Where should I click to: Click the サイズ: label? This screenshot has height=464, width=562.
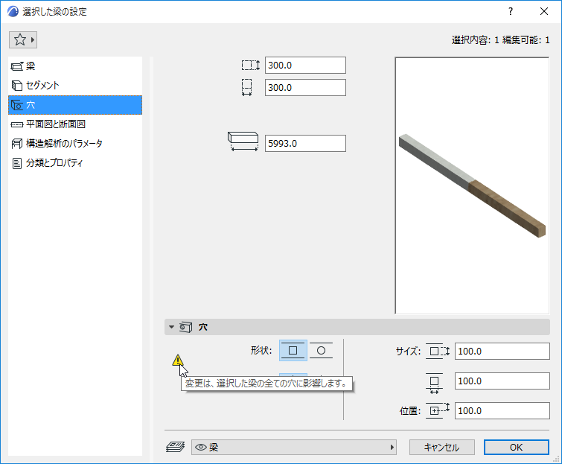(x=408, y=351)
